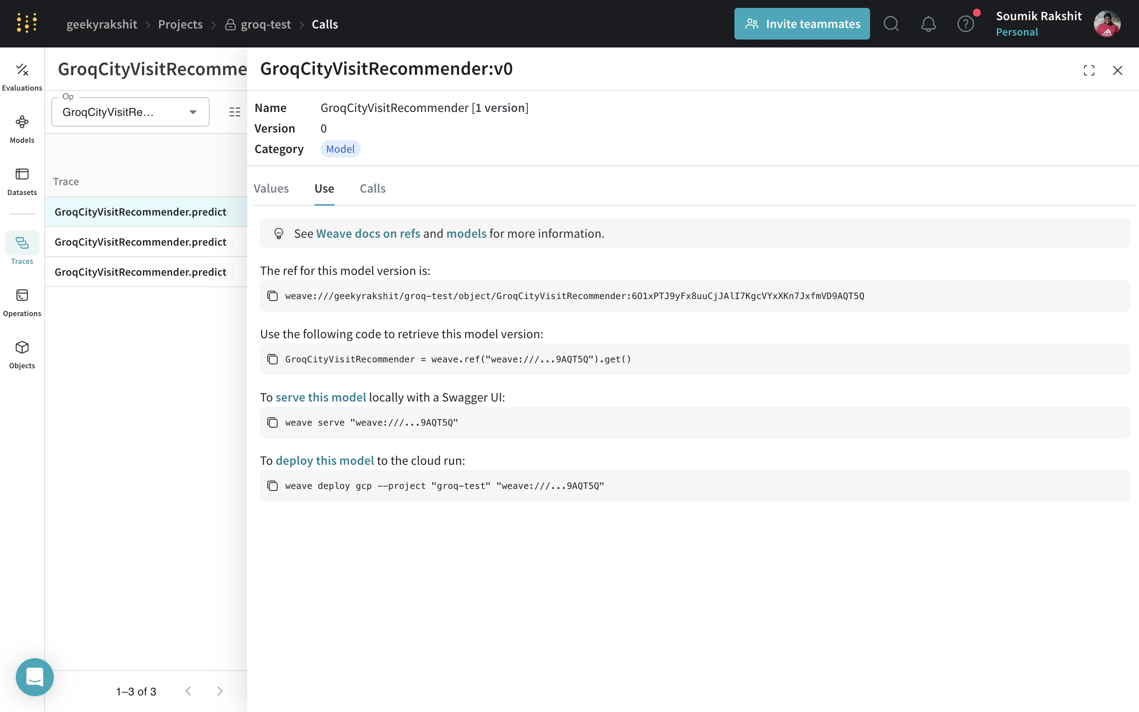Copy the weave serve command

pos(272,422)
